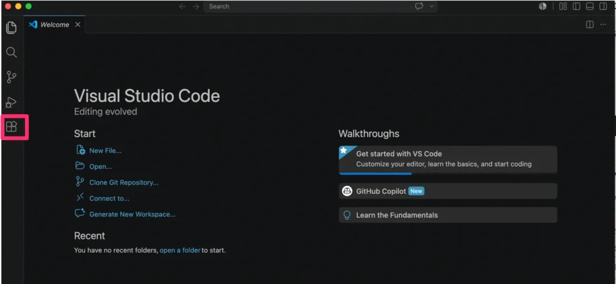Open the Extensions view
The image size is (616, 284).
click(x=11, y=127)
